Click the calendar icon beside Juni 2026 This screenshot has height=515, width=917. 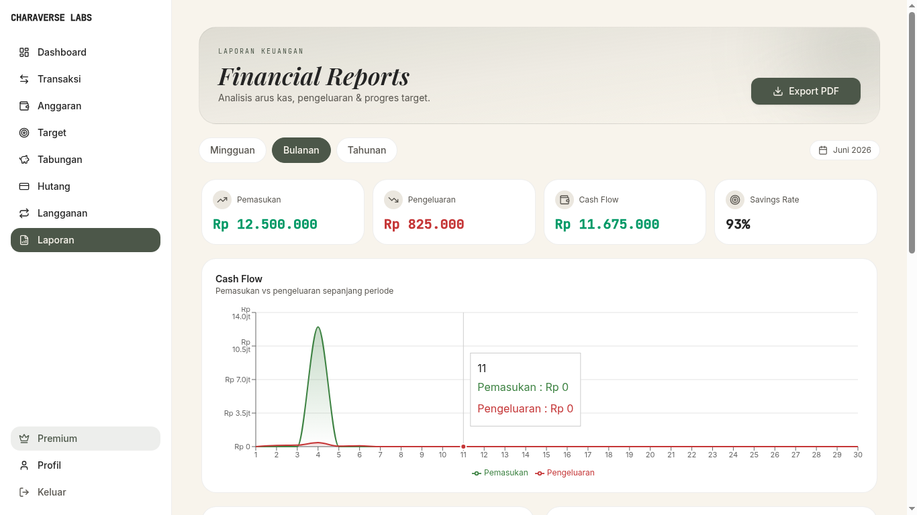pyautogui.click(x=823, y=150)
